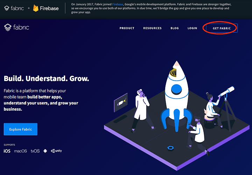Click the blue hex nut on platform
The image size is (252, 175).
pyautogui.click(x=170, y=148)
